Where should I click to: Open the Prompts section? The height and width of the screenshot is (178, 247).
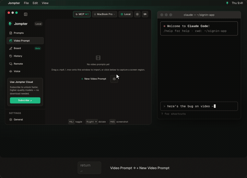click(25, 33)
